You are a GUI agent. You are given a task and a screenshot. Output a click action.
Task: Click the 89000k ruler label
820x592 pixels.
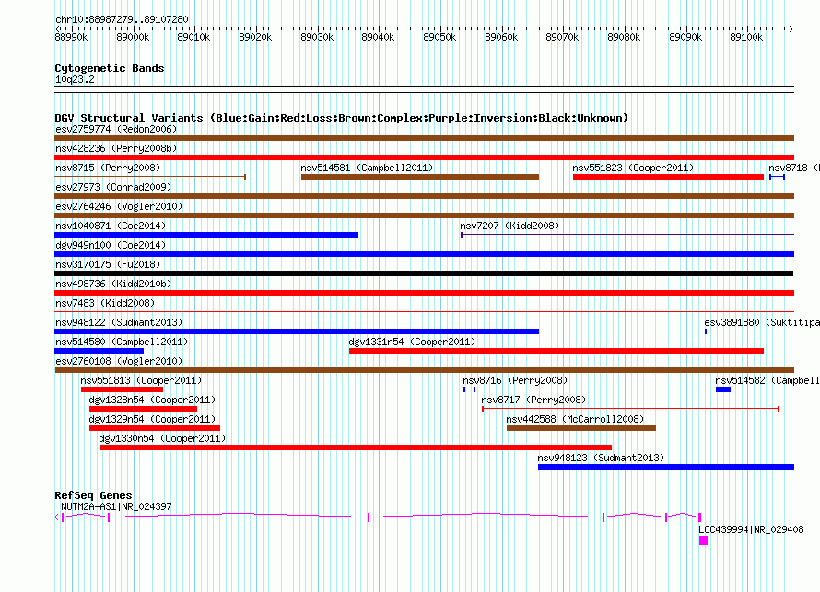pyautogui.click(x=133, y=37)
